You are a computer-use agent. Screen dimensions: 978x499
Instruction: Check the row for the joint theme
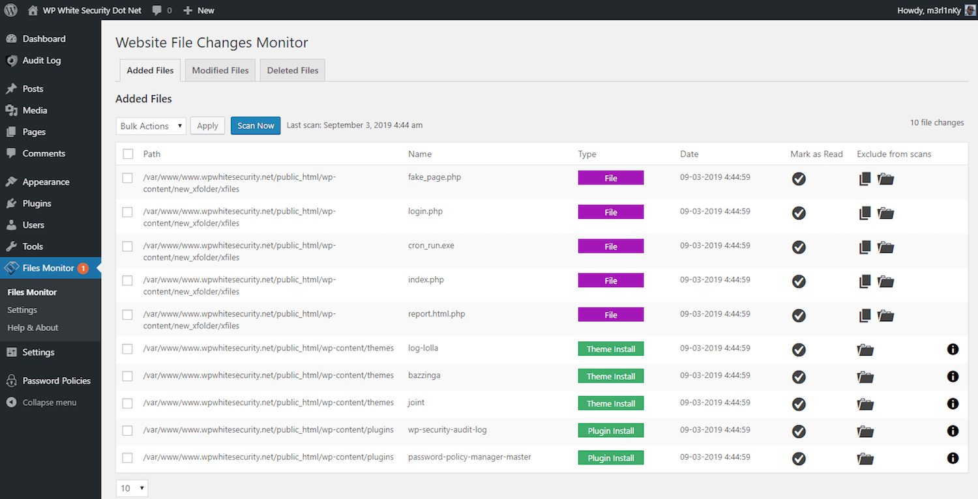(127, 403)
